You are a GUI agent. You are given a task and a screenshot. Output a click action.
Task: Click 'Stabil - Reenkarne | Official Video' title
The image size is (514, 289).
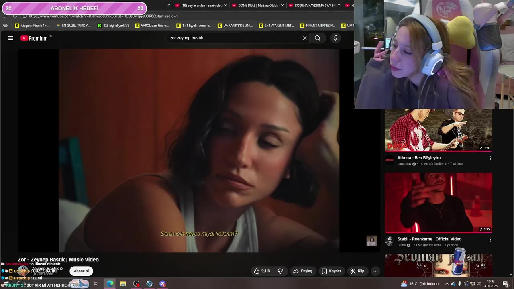[429, 239]
